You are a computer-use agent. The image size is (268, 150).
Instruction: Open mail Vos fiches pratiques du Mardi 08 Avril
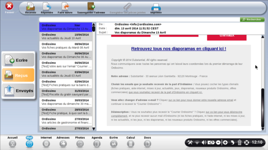[66, 46]
